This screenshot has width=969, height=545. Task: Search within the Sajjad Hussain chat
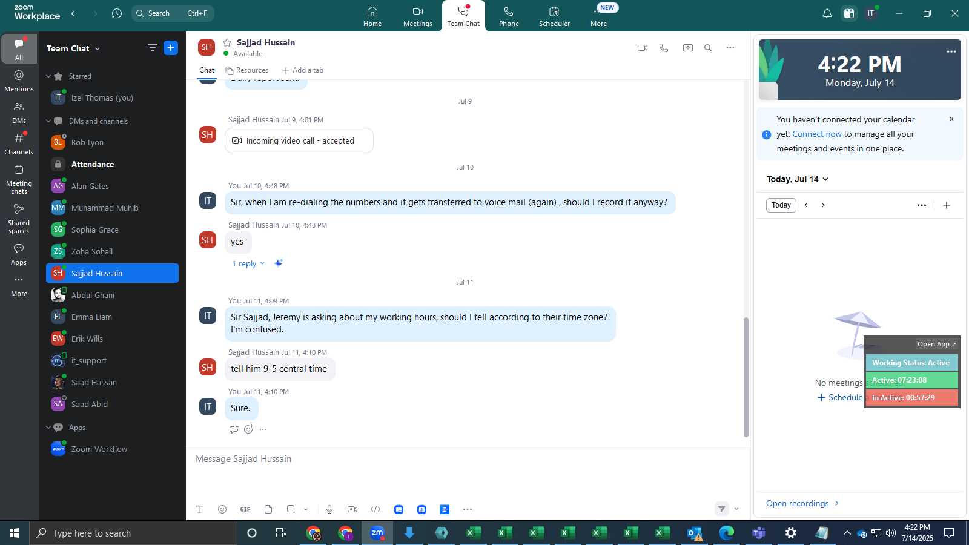pyautogui.click(x=708, y=48)
